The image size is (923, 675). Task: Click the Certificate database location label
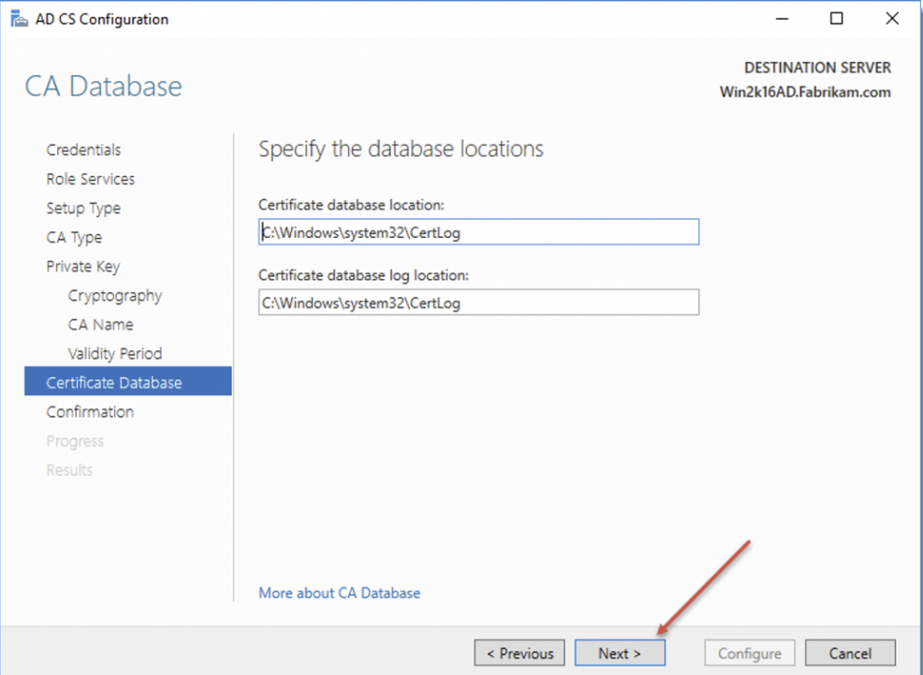(x=351, y=205)
